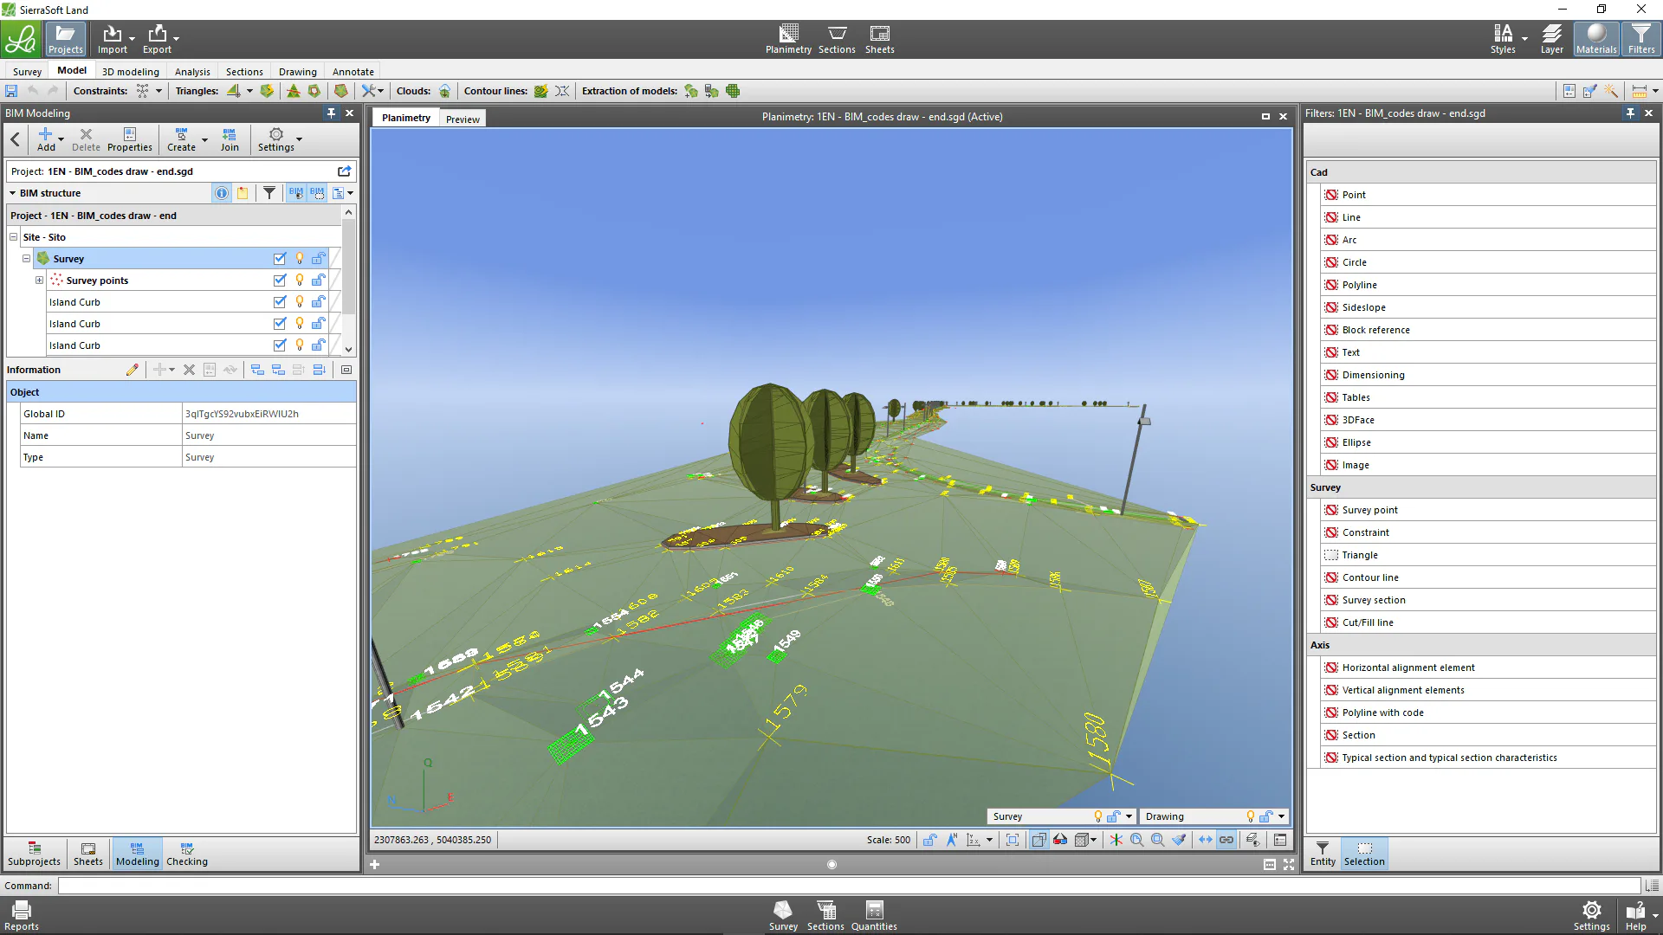Click the Command input field
The height and width of the screenshot is (935, 1663).
coord(849,886)
